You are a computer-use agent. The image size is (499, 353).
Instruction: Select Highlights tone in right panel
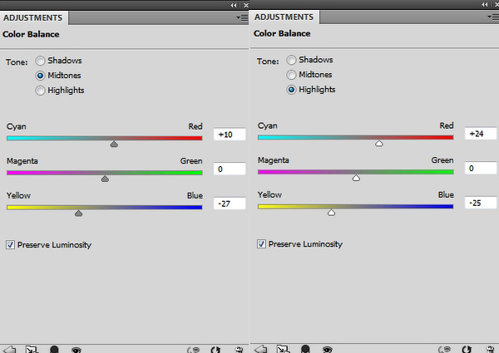click(291, 90)
